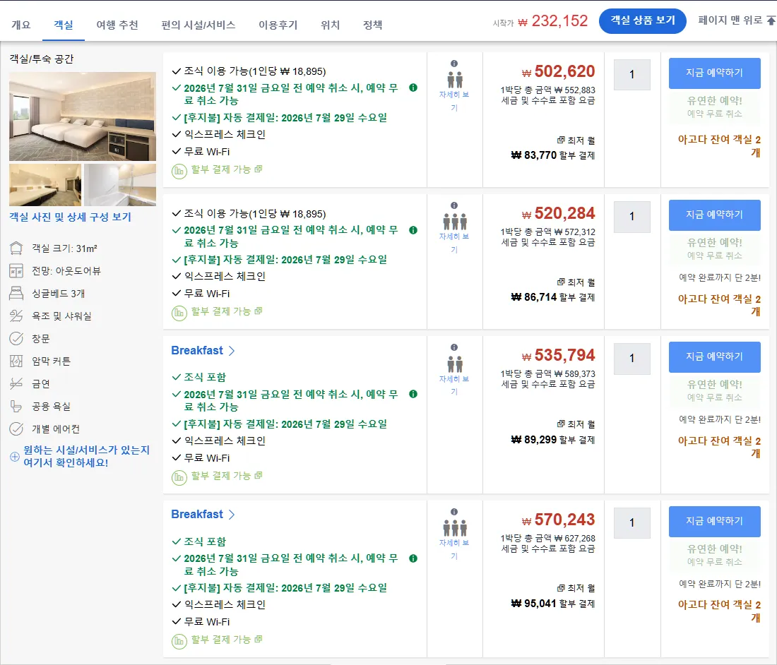The height and width of the screenshot is (665, 777).
Task: Click the 페이지 맨 위로 link
Action: [x=736, y=20]
